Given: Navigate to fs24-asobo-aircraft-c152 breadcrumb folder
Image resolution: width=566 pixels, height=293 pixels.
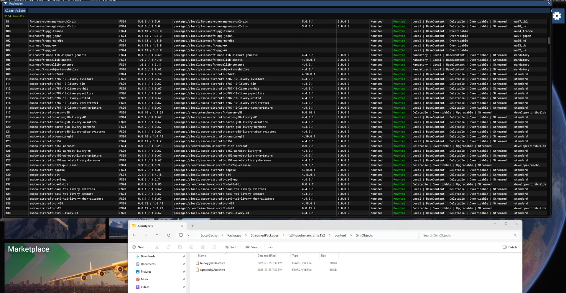Looking at the screenshot, I should tap(307, 235).
